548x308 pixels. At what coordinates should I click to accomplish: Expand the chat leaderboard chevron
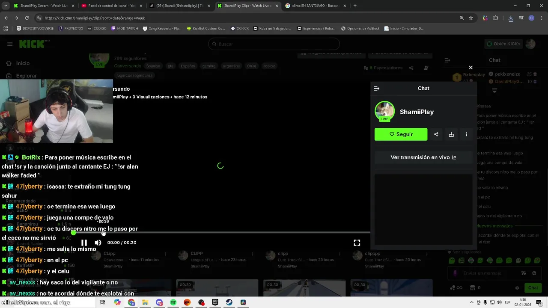(494, 91)
